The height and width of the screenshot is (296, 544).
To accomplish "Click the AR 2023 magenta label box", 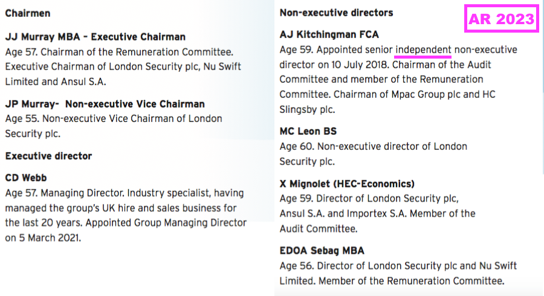I will click(x=501, y=19).
